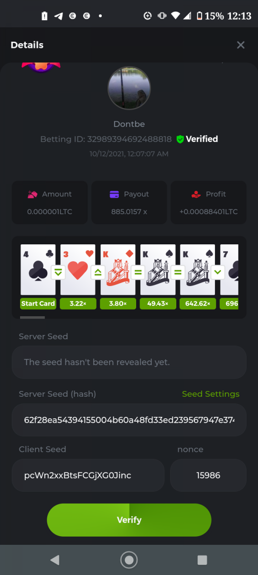Select the 4 of clubs Start Card
Screen dimensions: 258x575
38,270
